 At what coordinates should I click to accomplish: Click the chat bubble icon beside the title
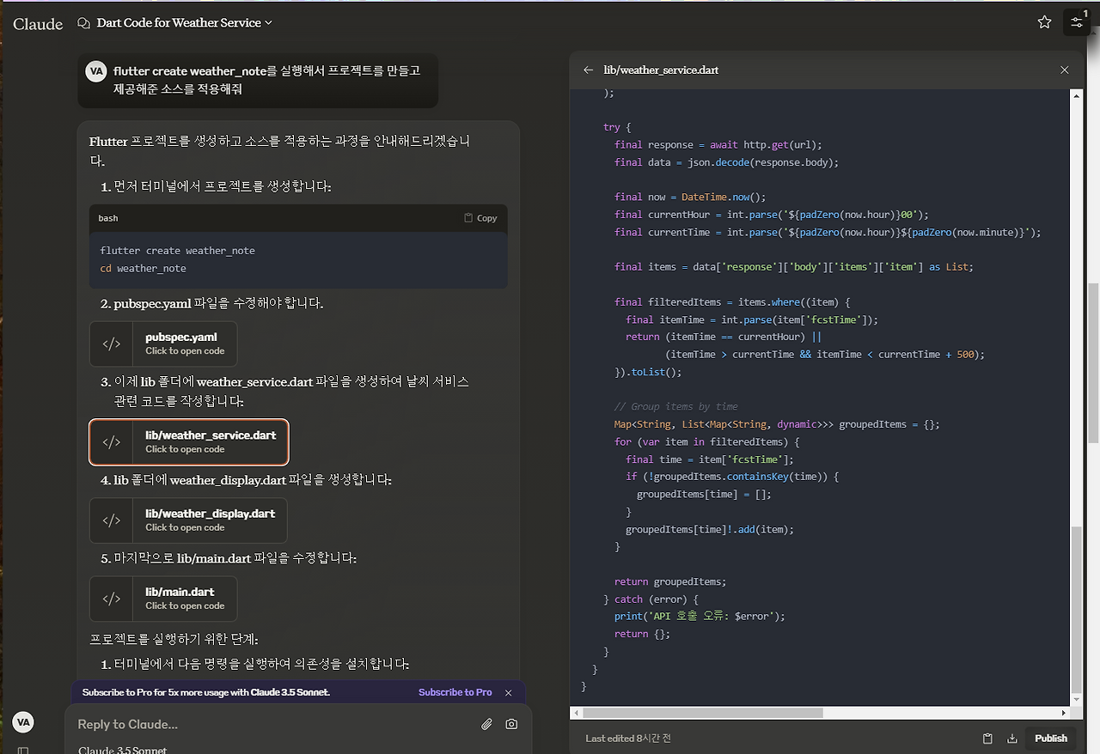point(83,23)
